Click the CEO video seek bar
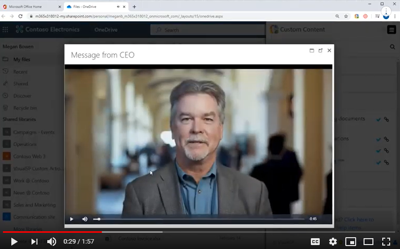The image size is (400, 249). click(199, 219)
